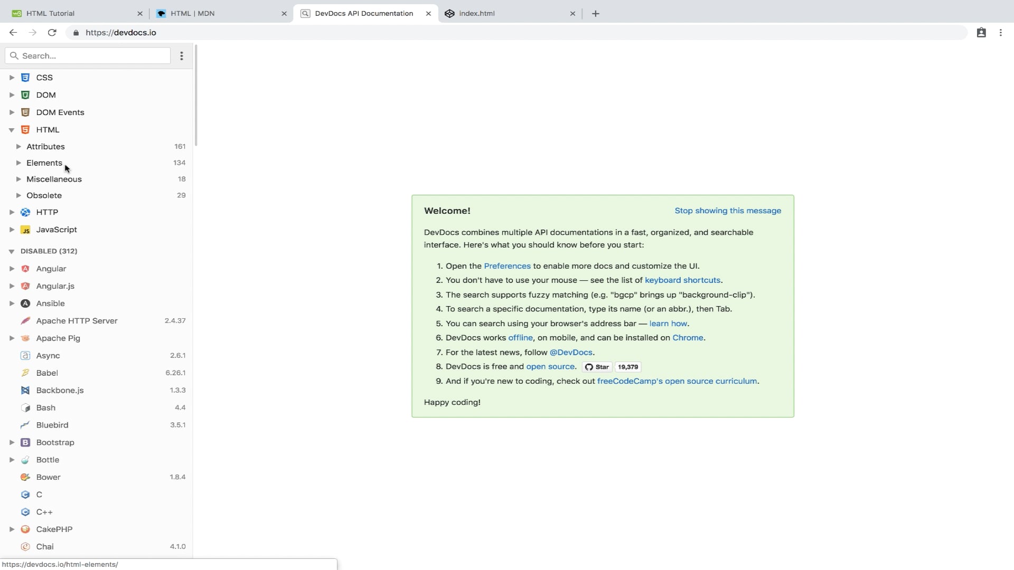The height and width of the screenshot is (570, 1014).
Task: Select the C++ logo icon
Action: 25,512
